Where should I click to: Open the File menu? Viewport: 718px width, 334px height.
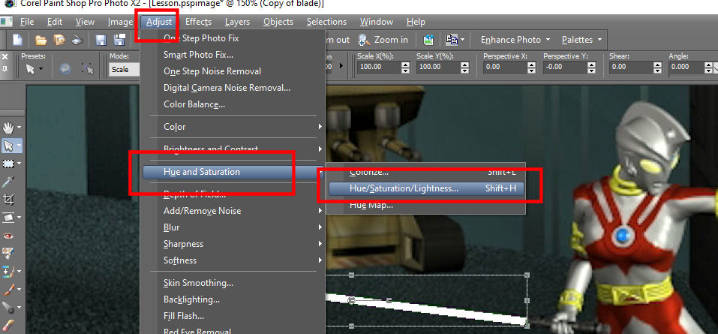[x=27, y=22]
